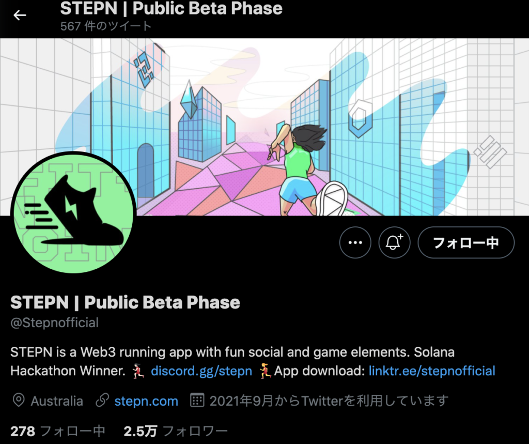This screenshot has width=529, height=444.
Task: View the running girl banner image
Action: click(x=264, y=127)
